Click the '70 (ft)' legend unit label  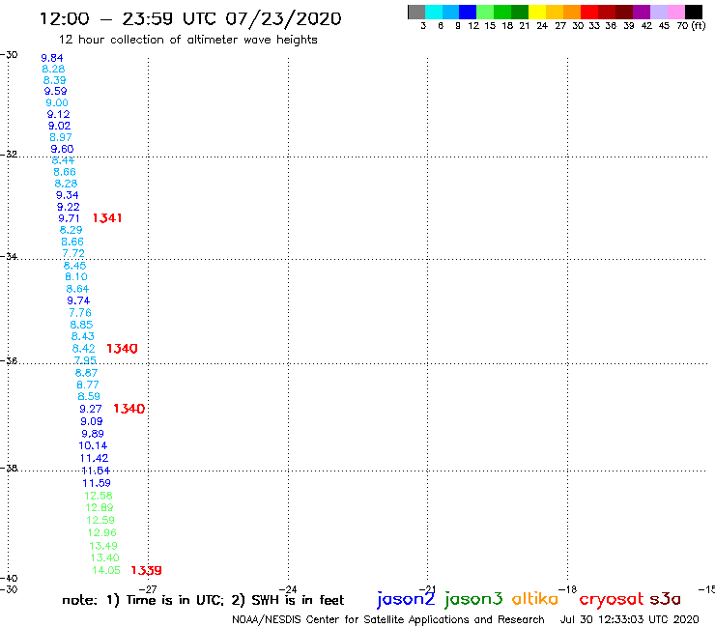691,26
